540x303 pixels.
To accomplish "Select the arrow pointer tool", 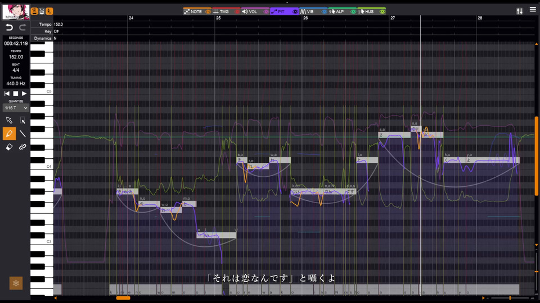I will [x=10, y=120].
